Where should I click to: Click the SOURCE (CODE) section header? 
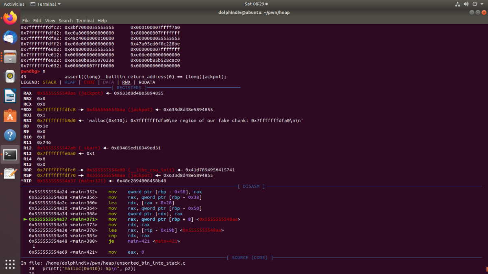tap(251, 258)
